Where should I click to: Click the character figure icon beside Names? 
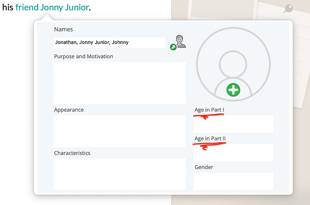181,41
